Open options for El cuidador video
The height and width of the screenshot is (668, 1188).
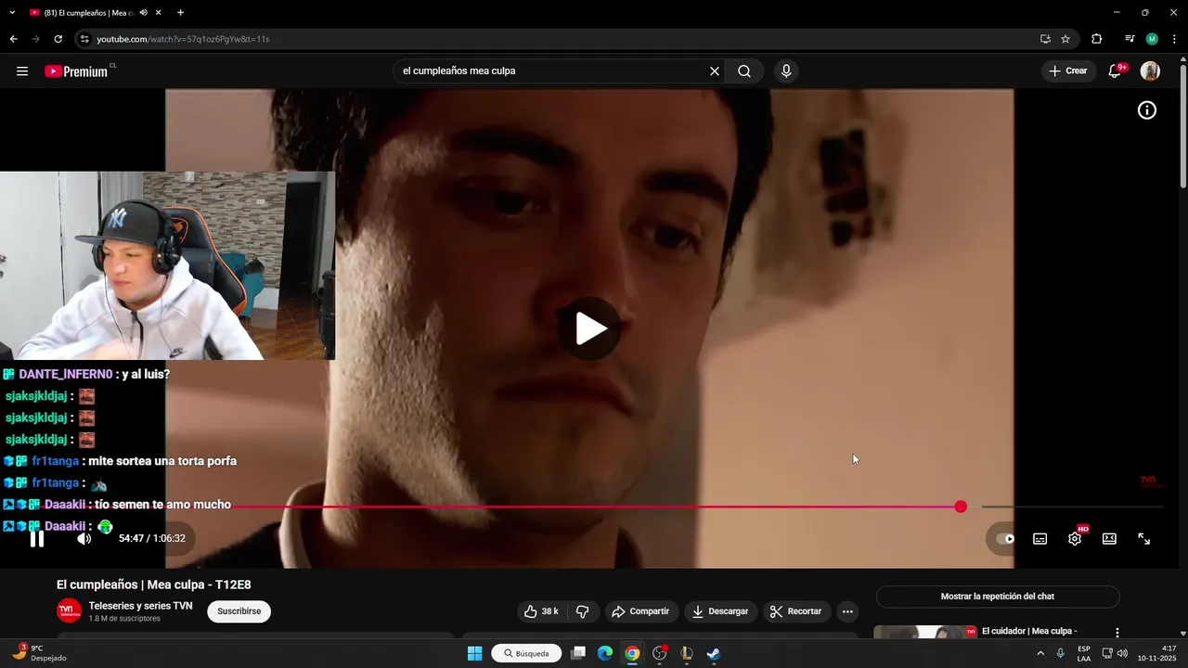click(x=1117, y=633)
